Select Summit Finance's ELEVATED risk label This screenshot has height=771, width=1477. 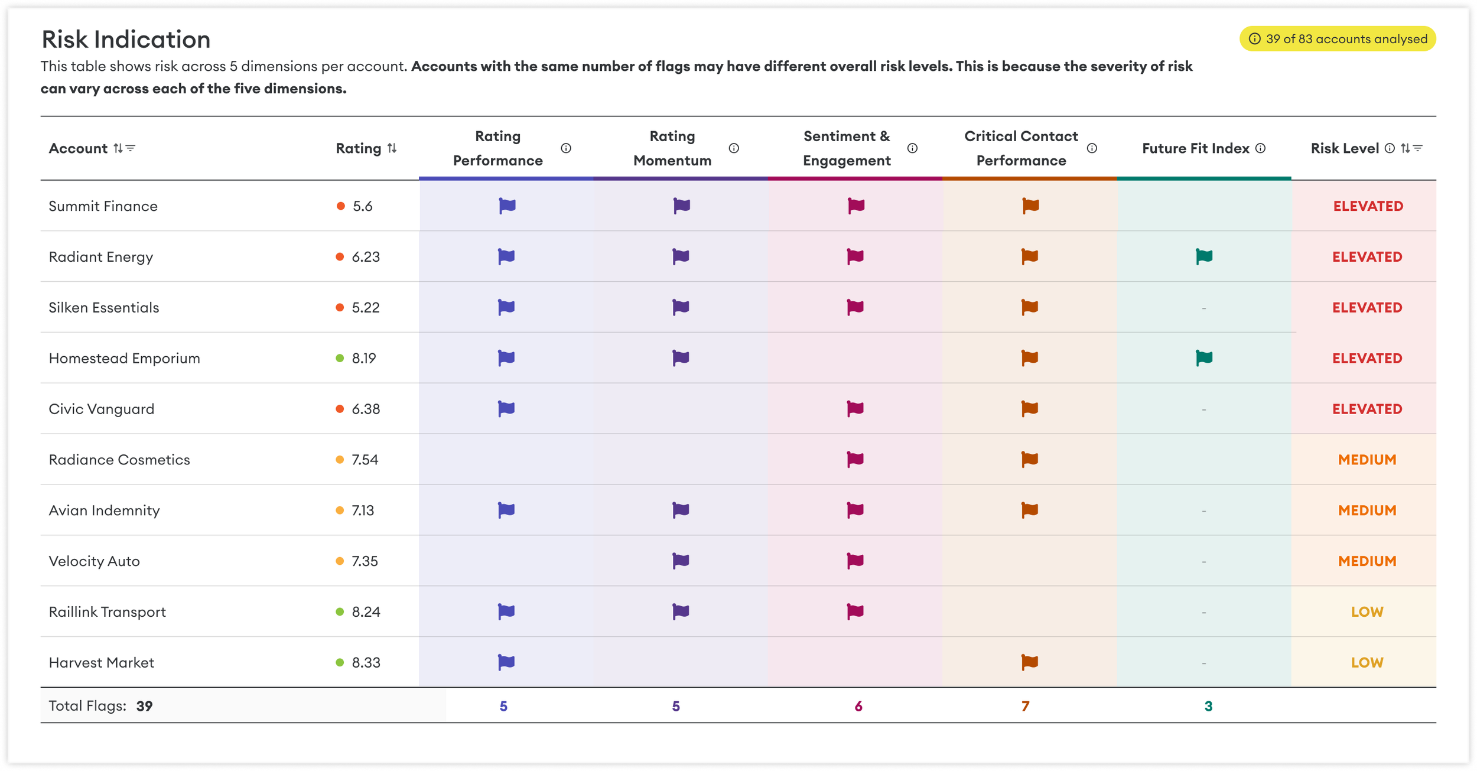[1368, 206]
